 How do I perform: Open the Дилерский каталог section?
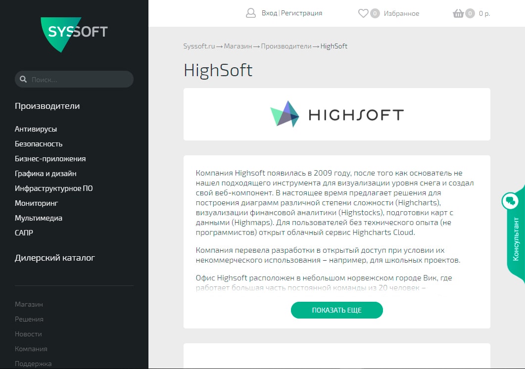tap(55, 258)
